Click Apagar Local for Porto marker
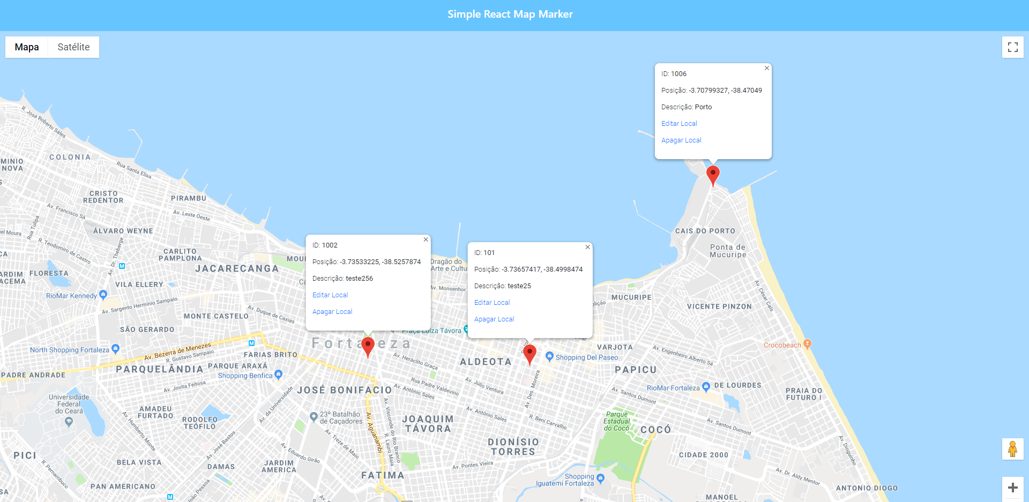 [681, 140]
